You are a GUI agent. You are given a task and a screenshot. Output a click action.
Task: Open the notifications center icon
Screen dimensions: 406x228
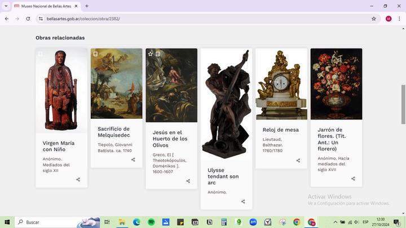click(x=396, y=222)
